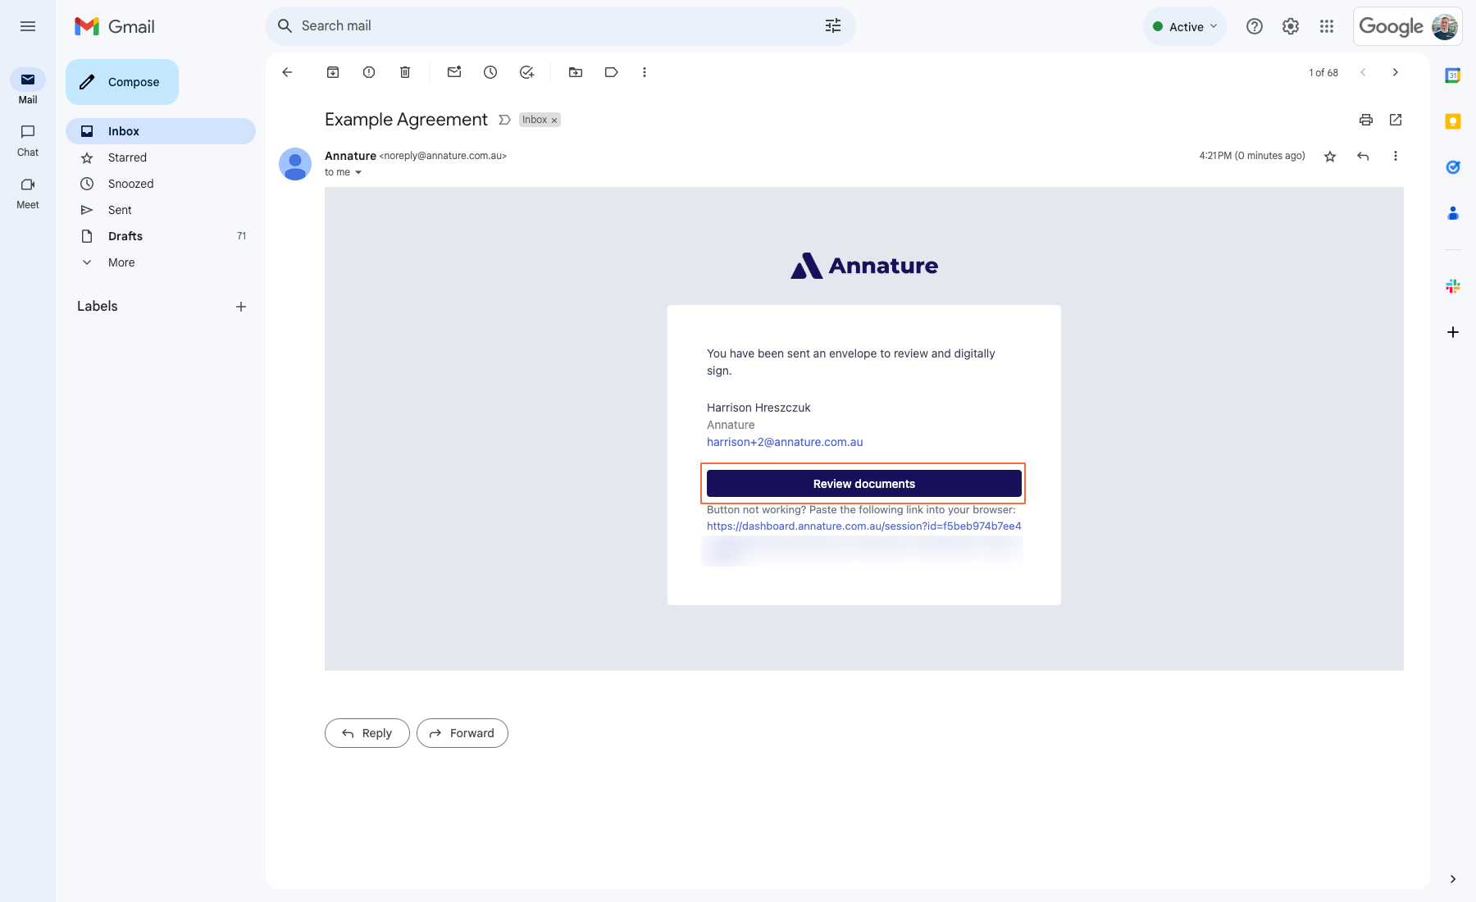Screen dimensions: 1476x902
Task: Expand the More section in sidebar
Action: coord(121,262)
